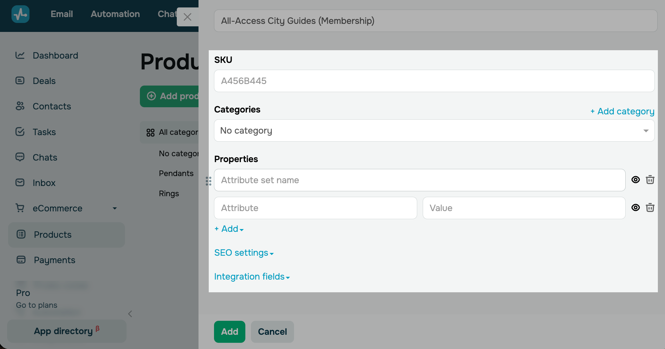The height and width of the screenshot is (349, 665).
Task: Click into the SKU input field
Action: tap(434, 81)
